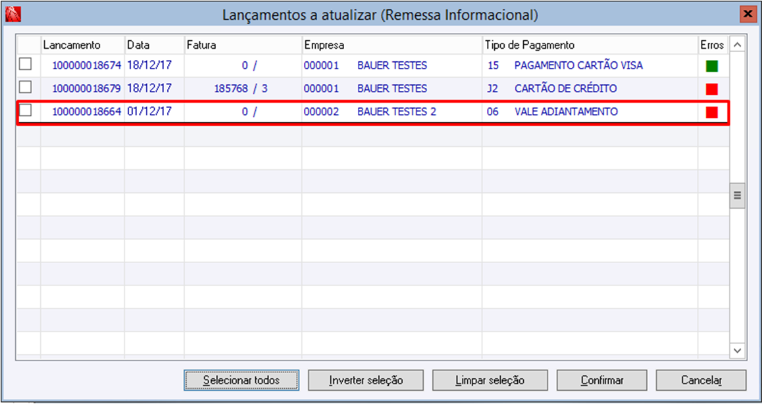
Task: Click the Fatura value 185768 / 3
Action: click(241, 88)
